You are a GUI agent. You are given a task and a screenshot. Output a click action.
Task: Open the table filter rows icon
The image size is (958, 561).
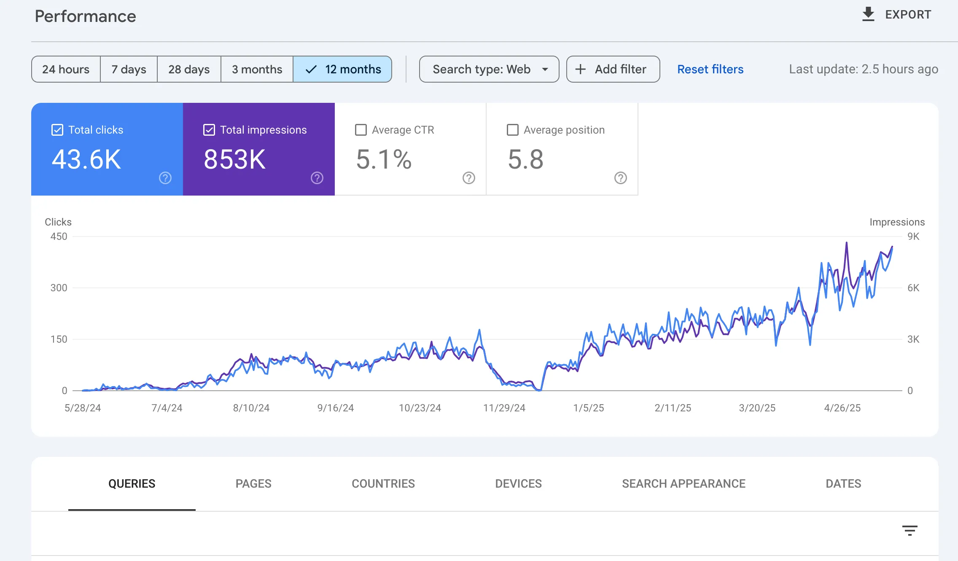(910, 530)
